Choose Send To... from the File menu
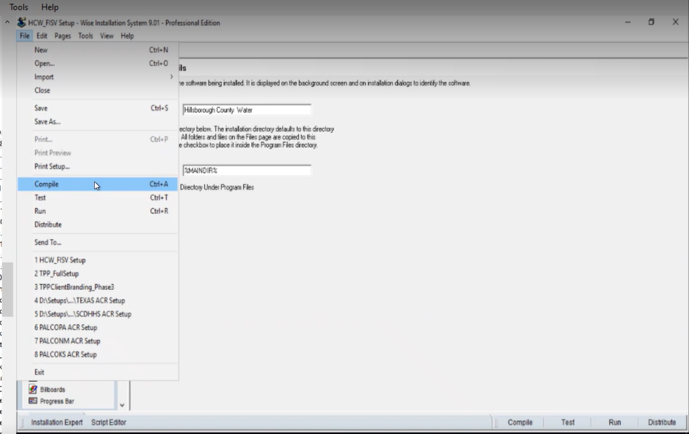 click(97, 242)
